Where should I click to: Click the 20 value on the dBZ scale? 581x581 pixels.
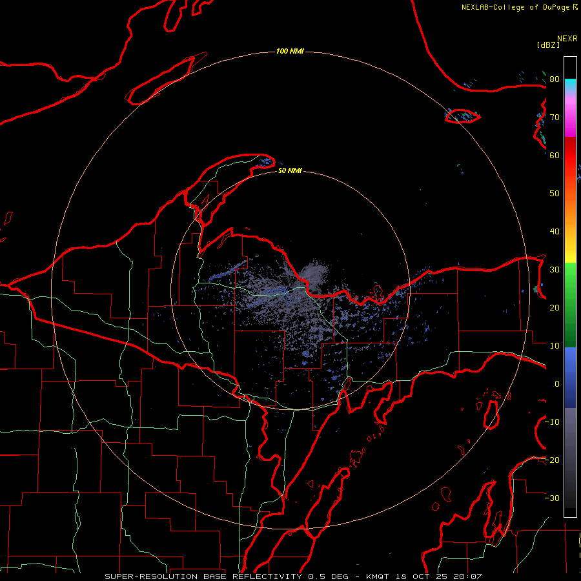pos(555,308)
